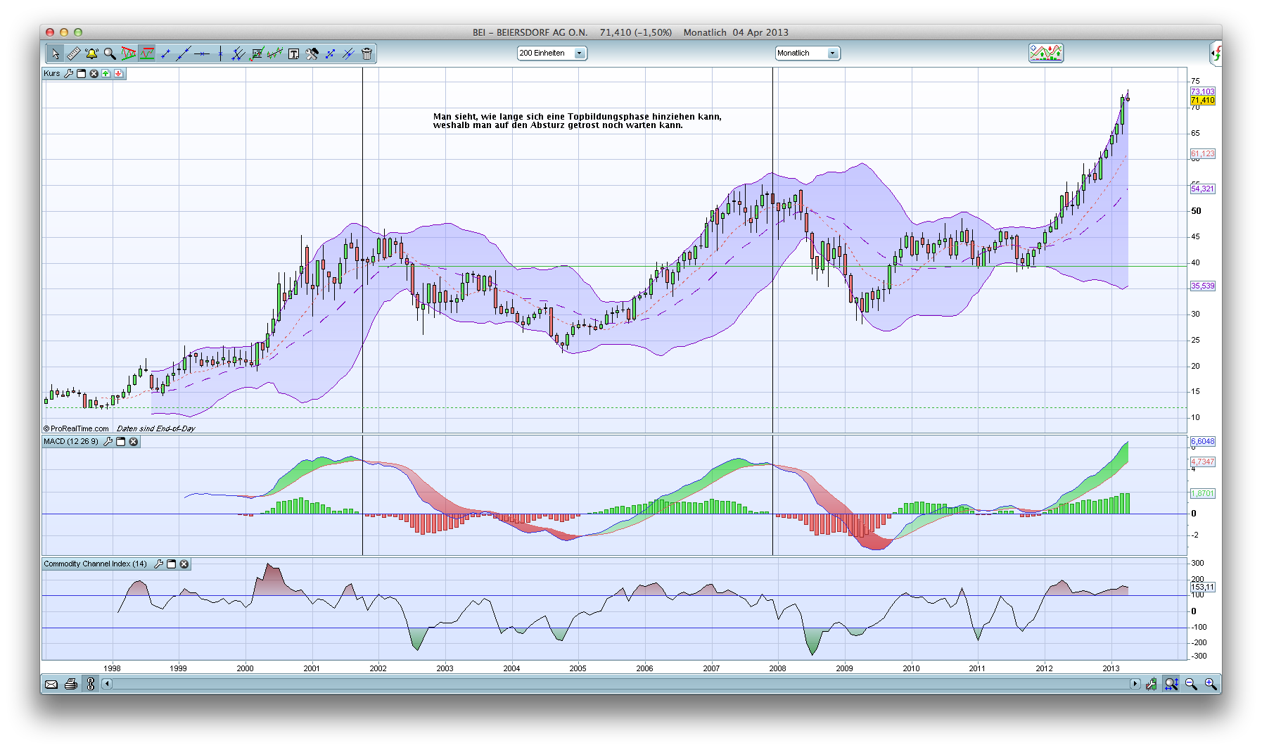The height and width of the screenshot is (750, 1262).
Task: Open the hammer and wrench settings tool
Action: pyautogui.click(x=312, y=53)
